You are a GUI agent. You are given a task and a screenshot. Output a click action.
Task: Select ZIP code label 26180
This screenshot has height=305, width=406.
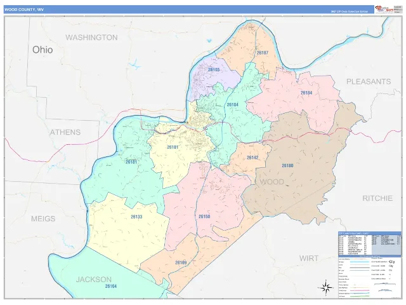287,165
